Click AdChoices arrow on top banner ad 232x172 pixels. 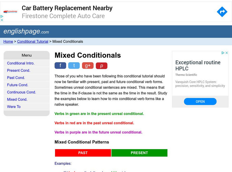point(2,17)
